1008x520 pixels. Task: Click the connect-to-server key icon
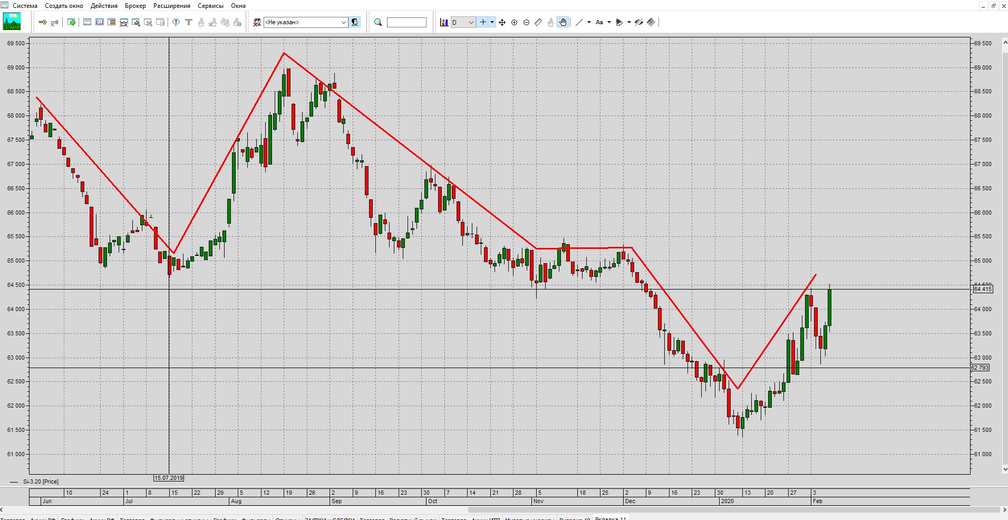tap(43, 22)
